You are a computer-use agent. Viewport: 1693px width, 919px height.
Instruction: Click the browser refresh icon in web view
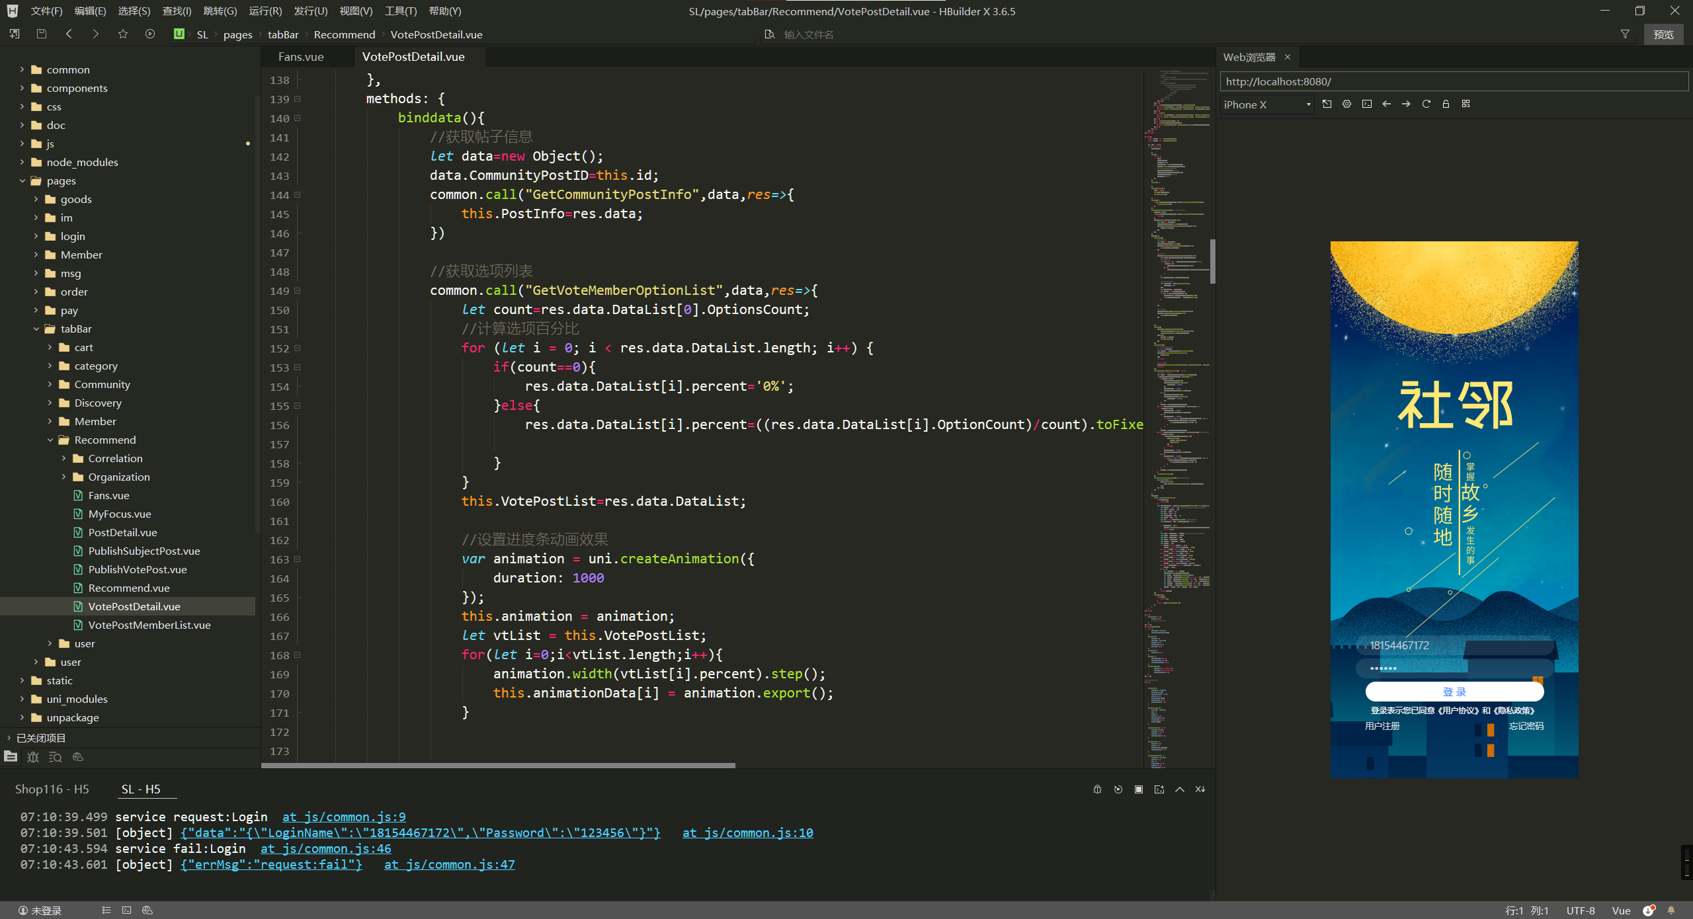[x=1427, y=104]
